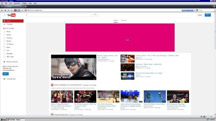This screenshot has width=216, height=121.
Task: Select the Home icon in the sidebar
Action: click(x=4, y=21)
